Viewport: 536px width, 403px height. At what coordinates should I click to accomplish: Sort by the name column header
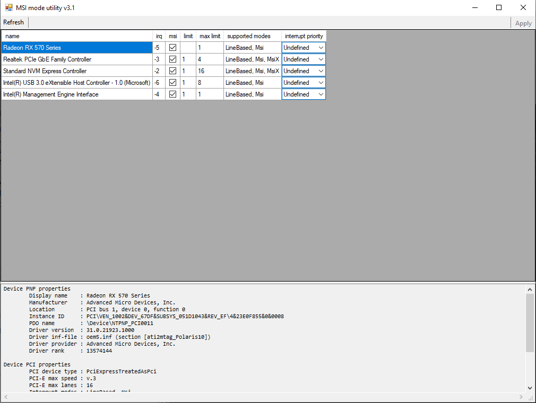click(x=77, y=36)
